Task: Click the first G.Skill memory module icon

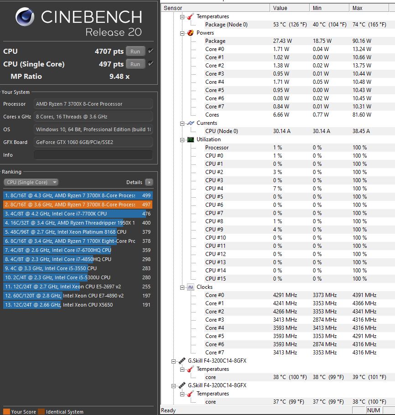Action: point(182,361)
